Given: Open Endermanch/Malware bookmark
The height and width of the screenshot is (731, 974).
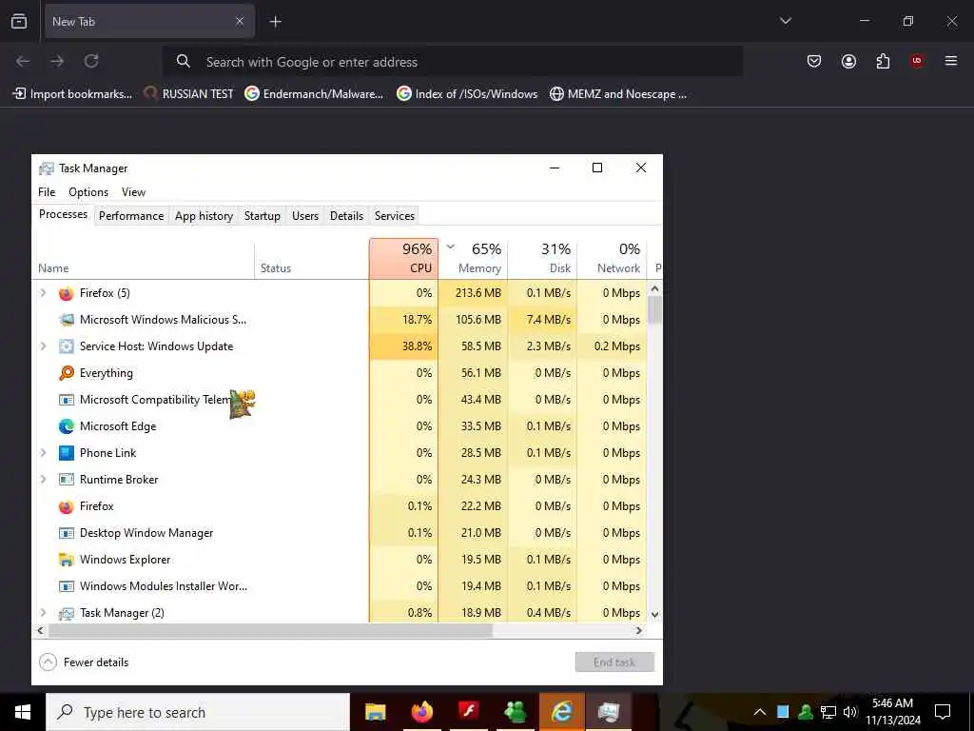Looking at the screenshot, I should pyautogui.click(x=314, y=94).
